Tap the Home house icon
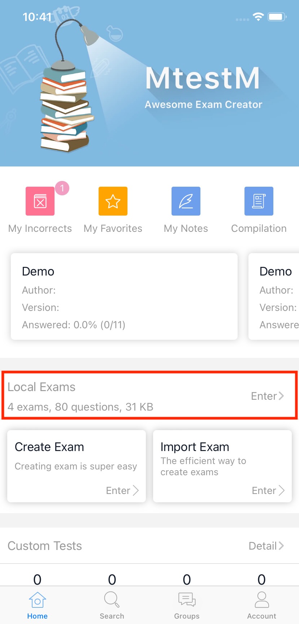 [x=38, y=600]
